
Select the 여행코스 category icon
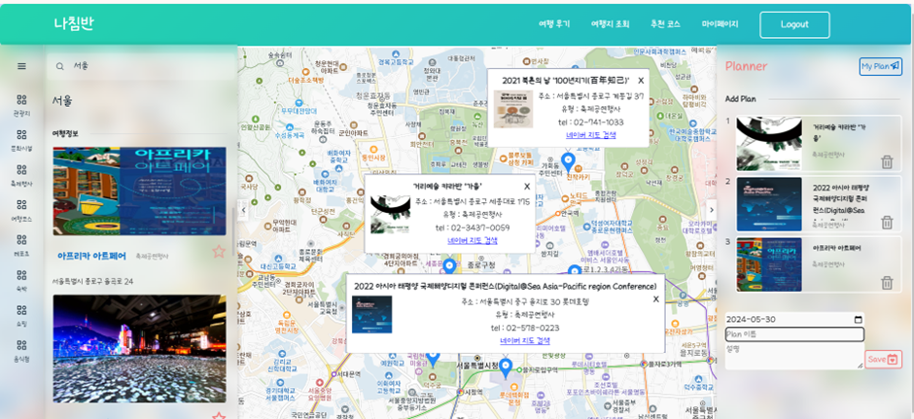click(21, 204)
